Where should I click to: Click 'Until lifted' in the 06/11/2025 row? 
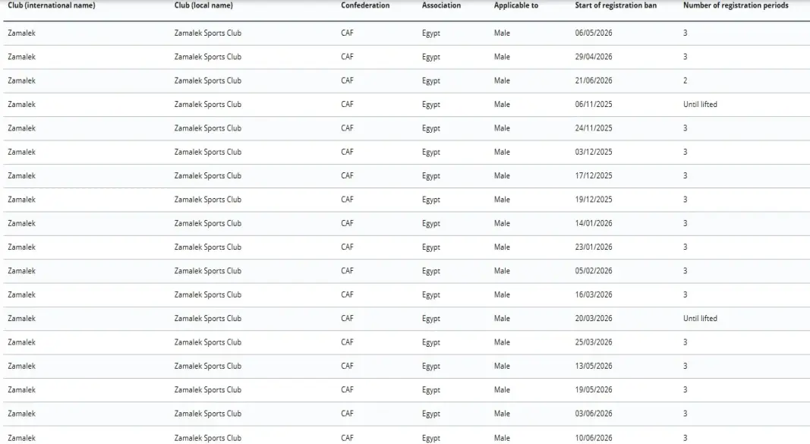(x=700, y=104)
